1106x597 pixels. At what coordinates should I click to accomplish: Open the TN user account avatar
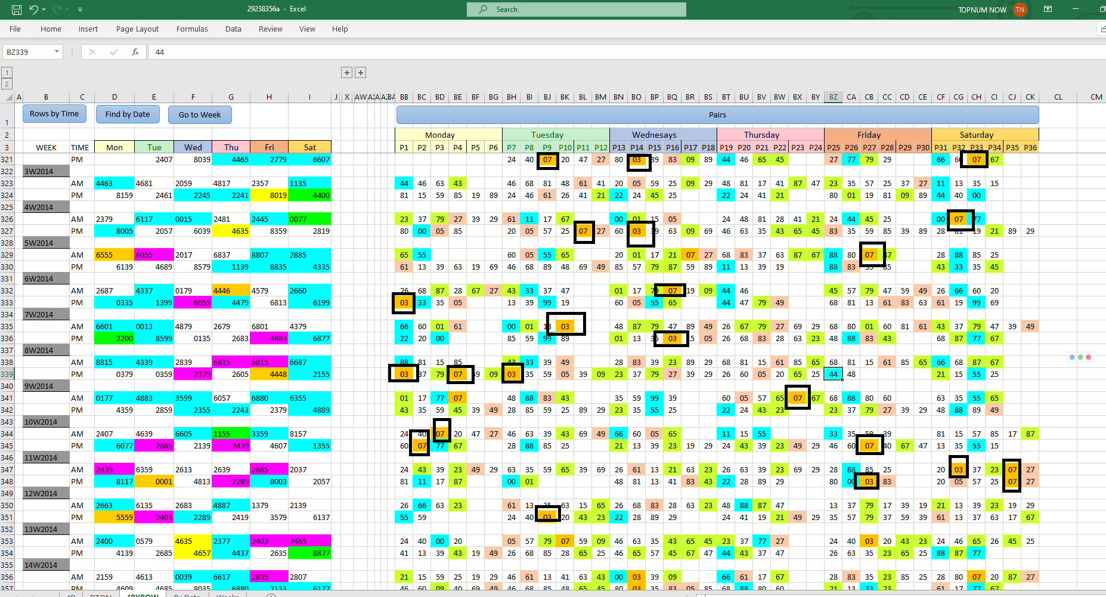[x=1020, y=10]
